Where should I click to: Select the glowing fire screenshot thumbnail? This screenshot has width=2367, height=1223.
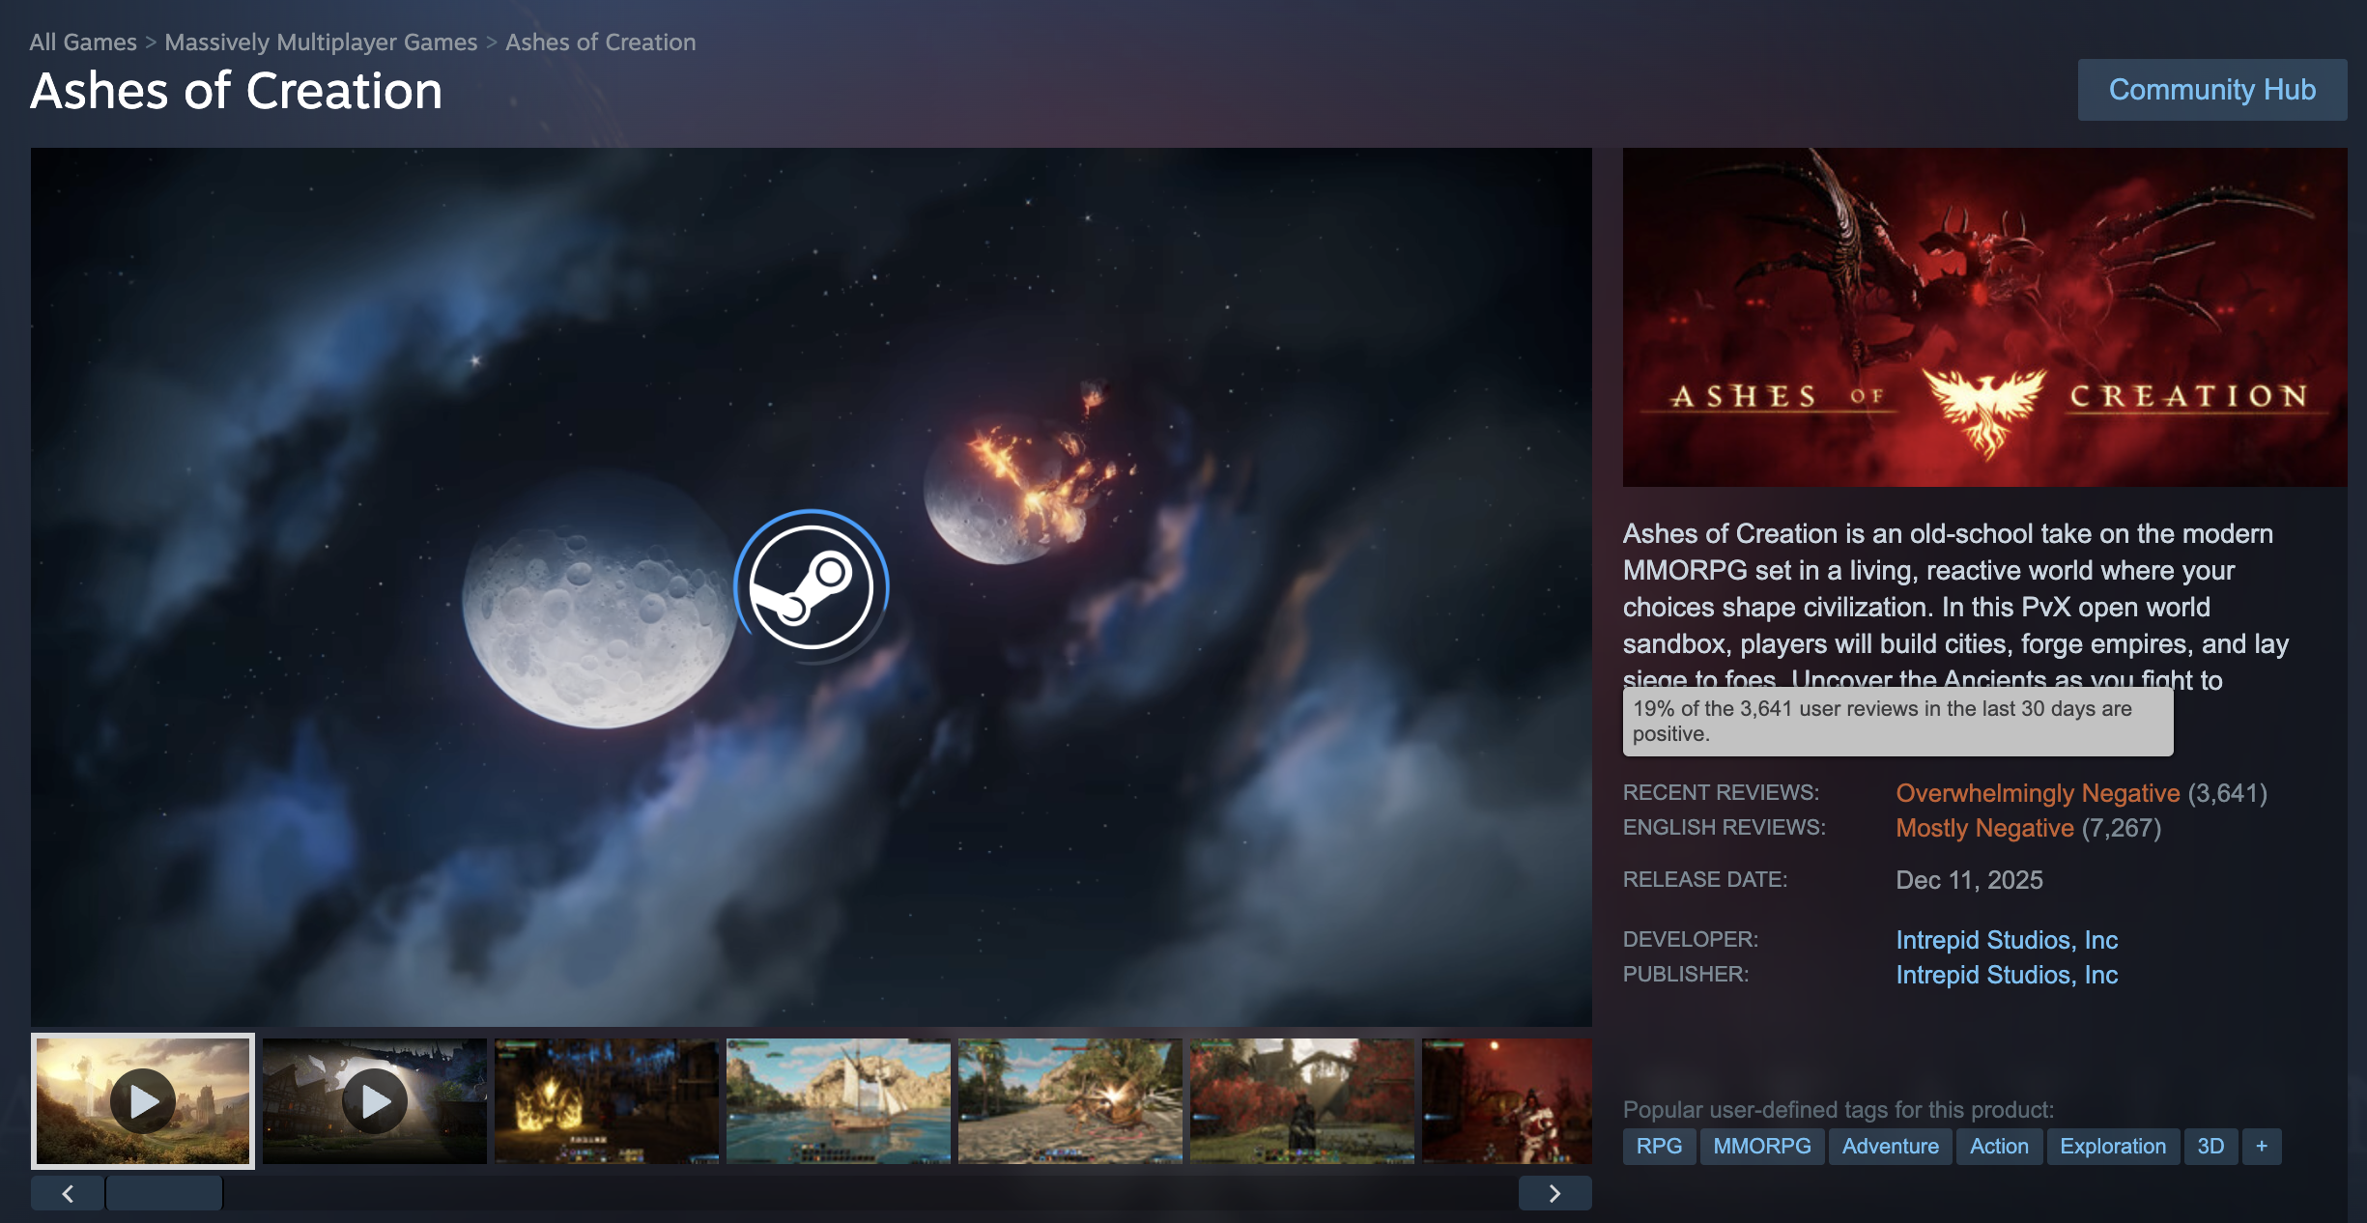click(x=606, y=1100)
